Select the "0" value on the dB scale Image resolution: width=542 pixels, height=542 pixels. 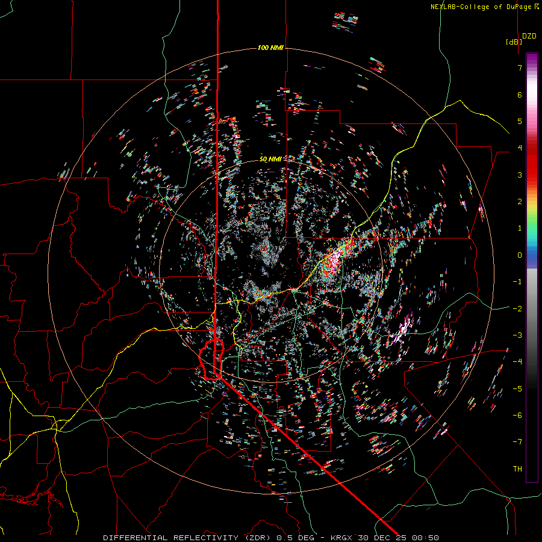[520, 255]
